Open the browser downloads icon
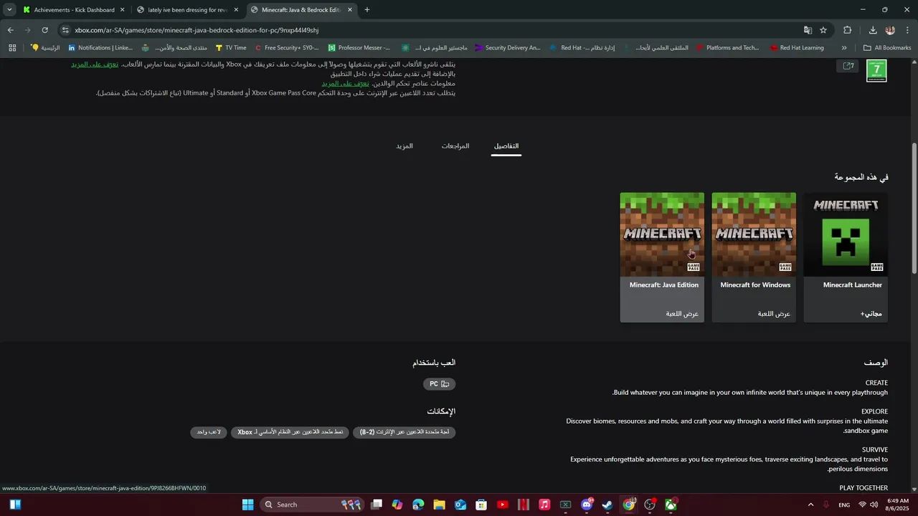 coord(873,30)
